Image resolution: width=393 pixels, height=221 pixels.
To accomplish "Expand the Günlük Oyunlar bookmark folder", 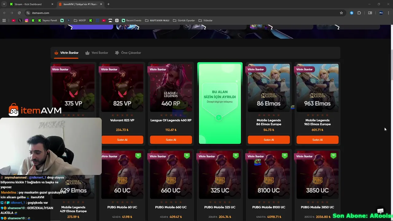I will [x=184, y=21].
